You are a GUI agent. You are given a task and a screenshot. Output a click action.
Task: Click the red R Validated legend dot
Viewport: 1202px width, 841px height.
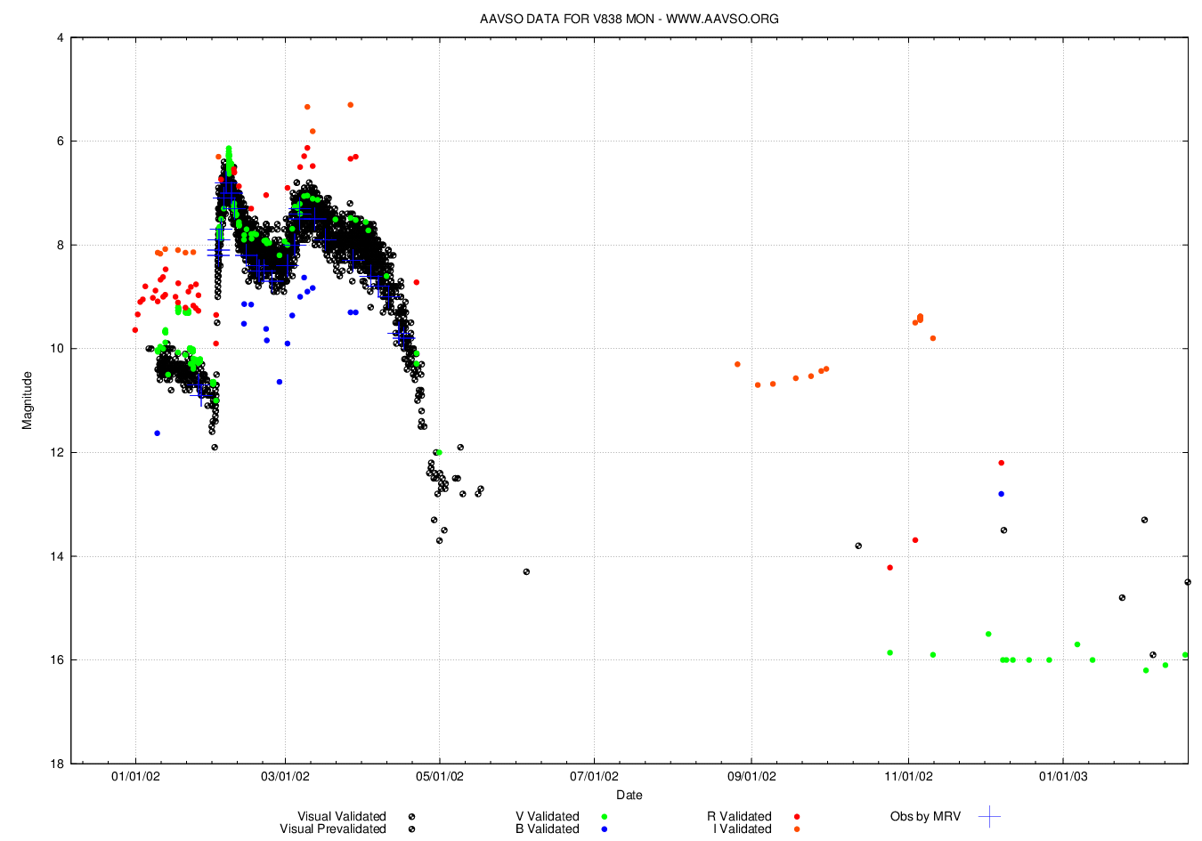[797, 816]
